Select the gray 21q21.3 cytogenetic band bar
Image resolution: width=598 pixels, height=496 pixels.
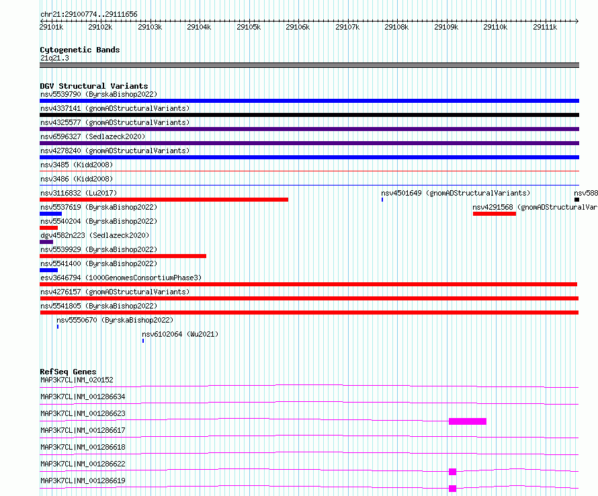(x=309, y=65)
